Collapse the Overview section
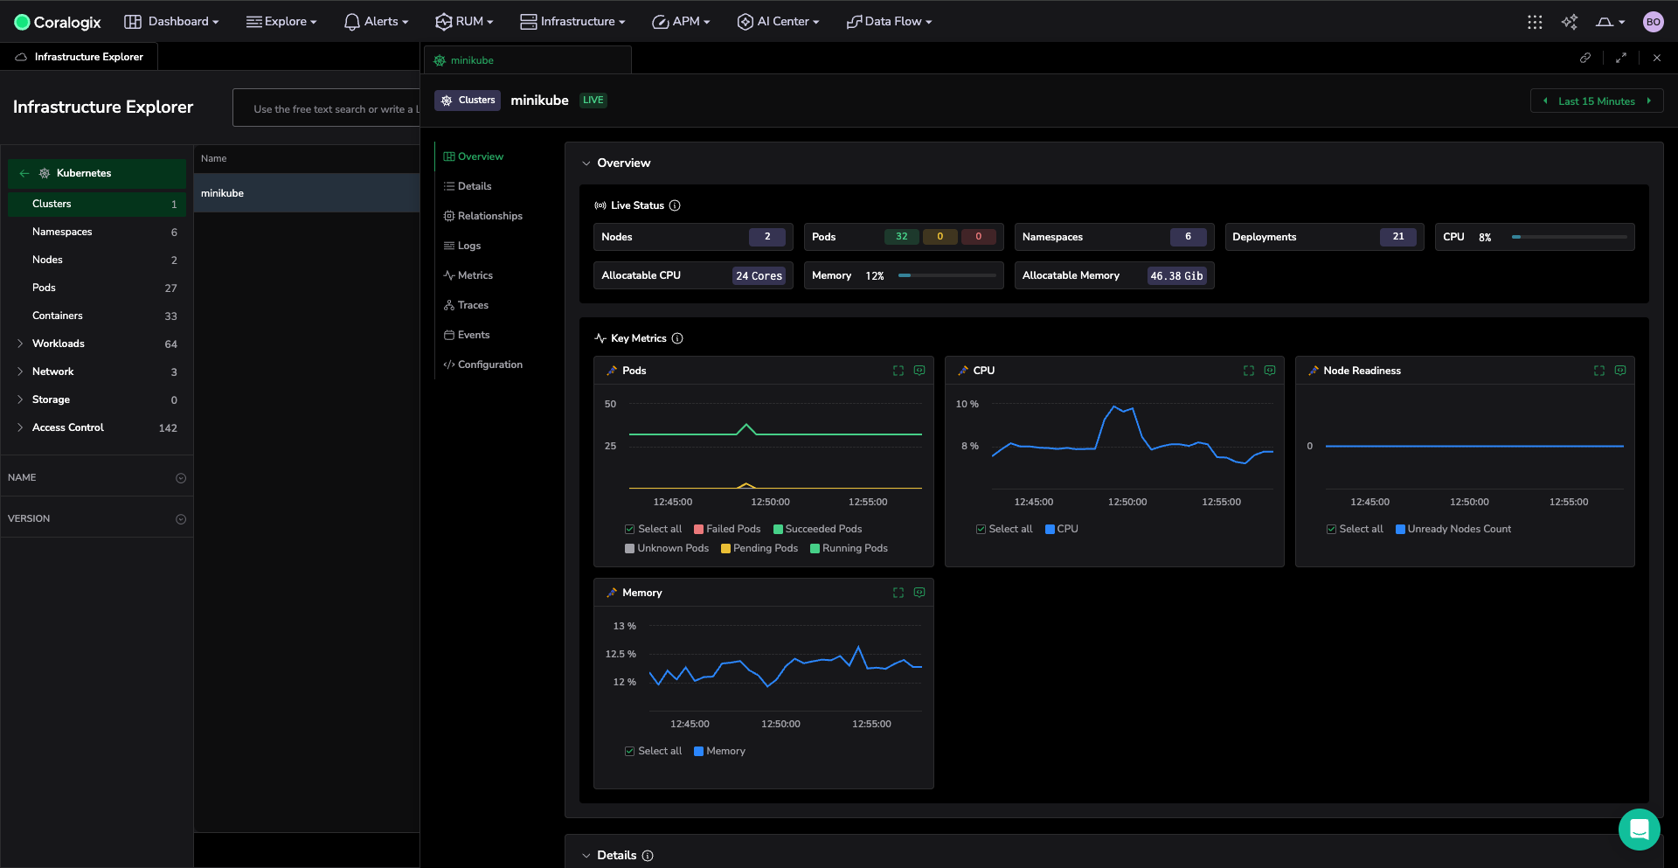1678x868 pixels. (x=586, y=163)
